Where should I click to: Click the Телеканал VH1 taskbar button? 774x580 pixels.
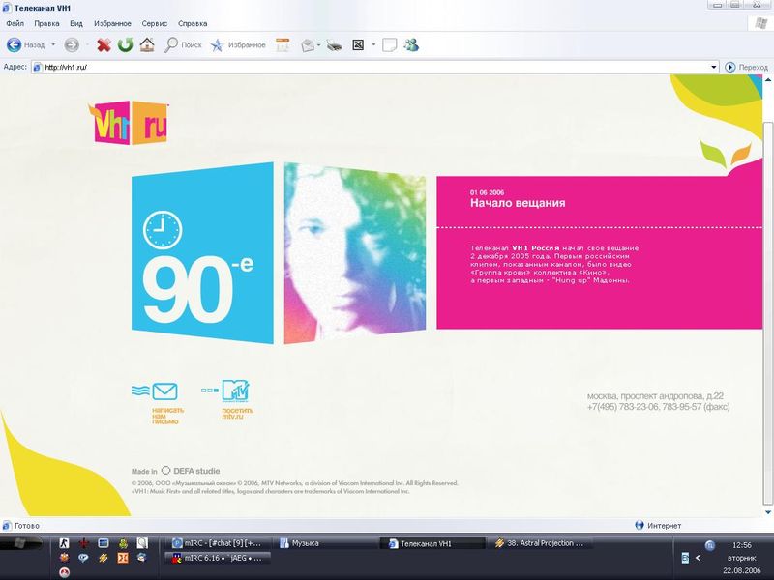[x=432, y=543]
